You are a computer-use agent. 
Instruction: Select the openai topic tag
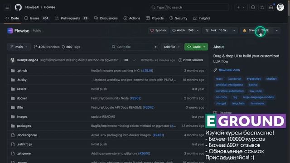click(253, 85)
